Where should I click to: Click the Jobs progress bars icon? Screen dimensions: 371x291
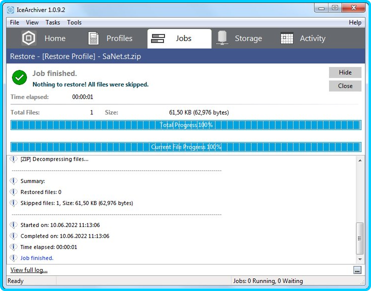coord(158,38)
